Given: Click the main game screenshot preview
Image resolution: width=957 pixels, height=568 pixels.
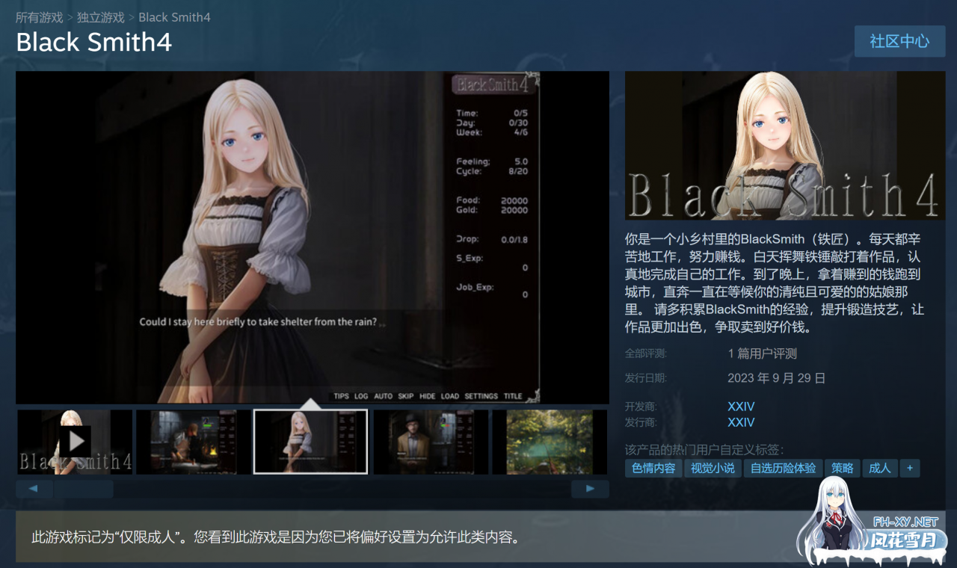Looking at the screenshot, I should [313, 238].
